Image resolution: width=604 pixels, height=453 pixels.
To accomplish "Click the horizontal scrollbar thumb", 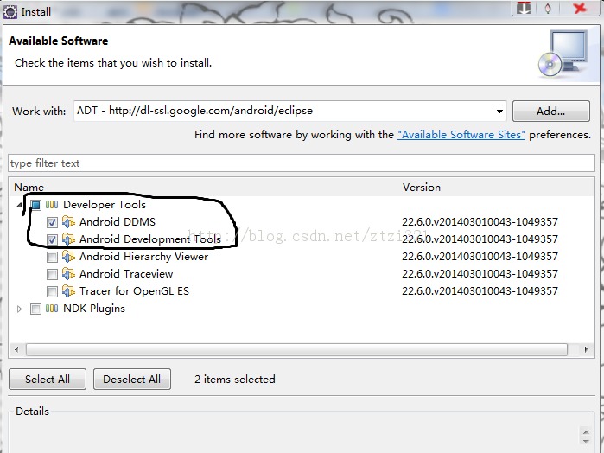I will click(296, 349).
